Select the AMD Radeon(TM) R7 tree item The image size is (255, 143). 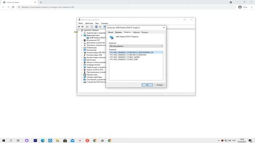pos(97,38)
